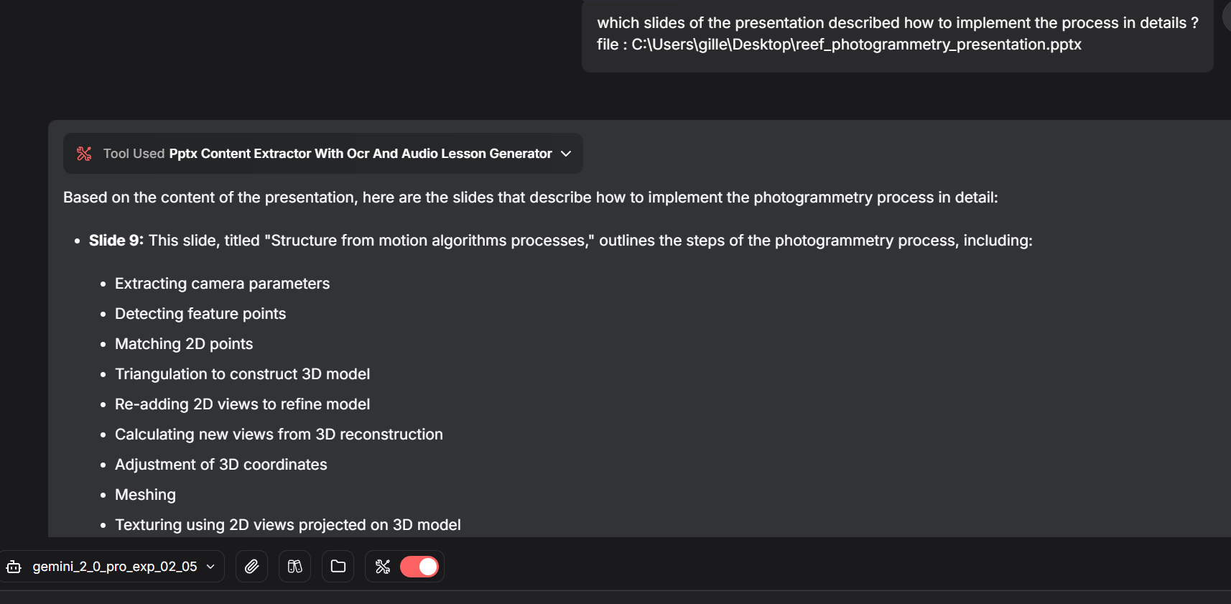Screen dimensions: 1231x604
Task: Click the Tool Used header bar
Action: point(322,153)
